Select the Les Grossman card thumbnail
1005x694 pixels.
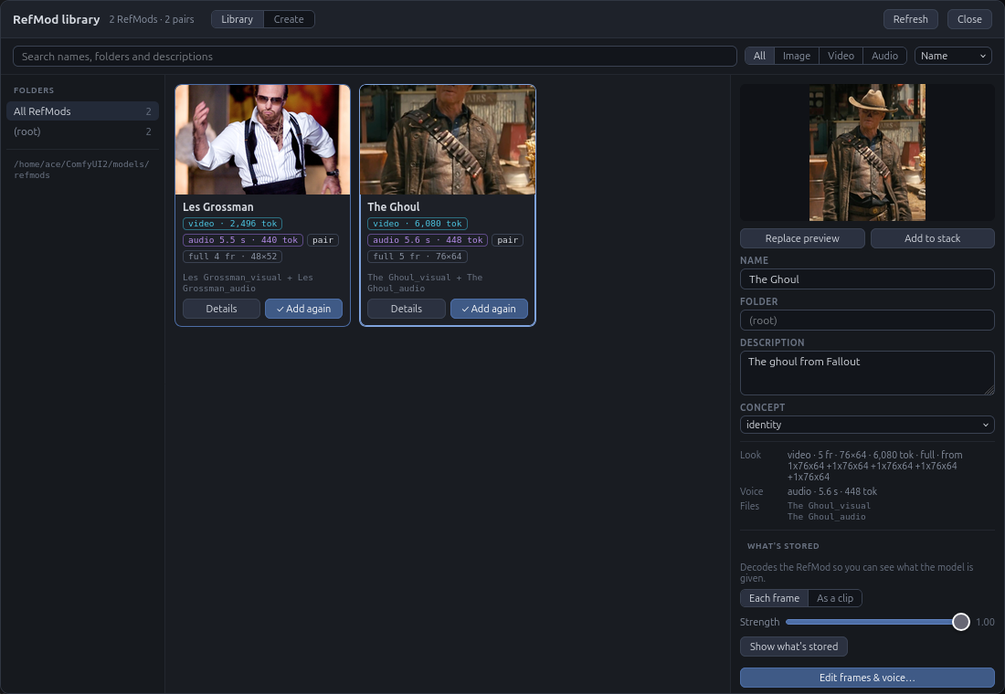pos(263,140)
